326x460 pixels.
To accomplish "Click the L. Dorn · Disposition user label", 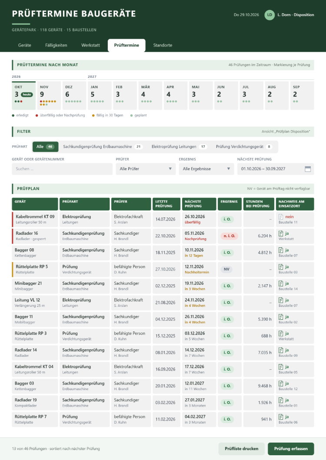I will [x=296, y=15].
